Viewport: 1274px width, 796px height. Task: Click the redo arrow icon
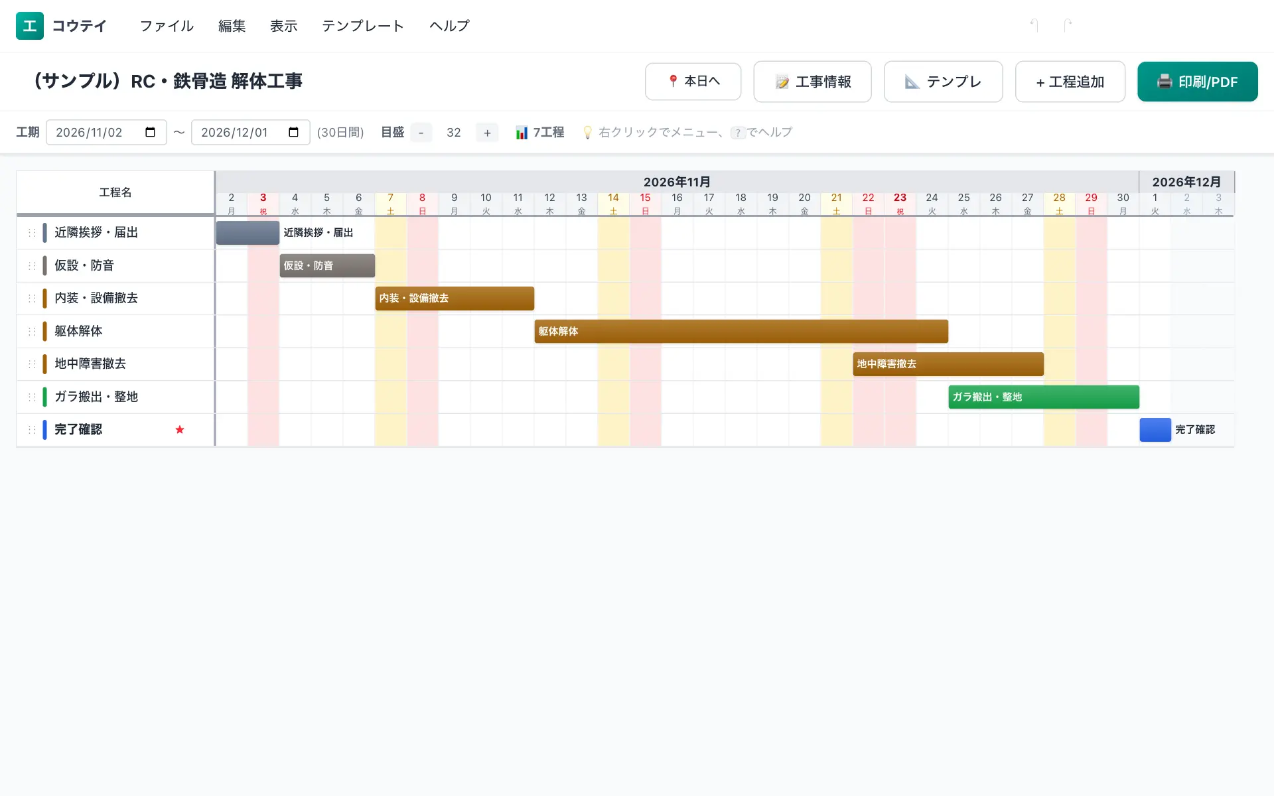coord(1068,25)
